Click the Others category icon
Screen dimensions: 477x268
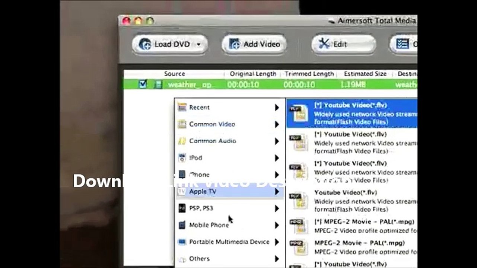pyautogui.click(x=182, y=258)
